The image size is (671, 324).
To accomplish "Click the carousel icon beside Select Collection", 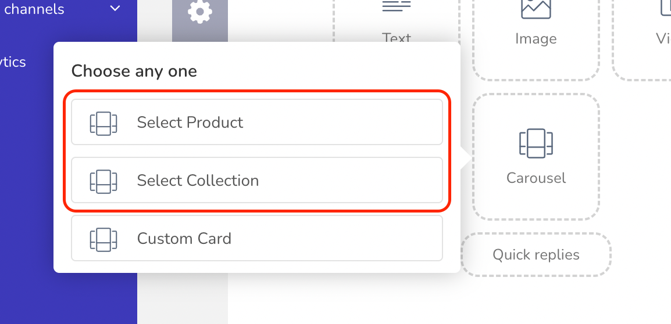I will click(x=103, y=181).
